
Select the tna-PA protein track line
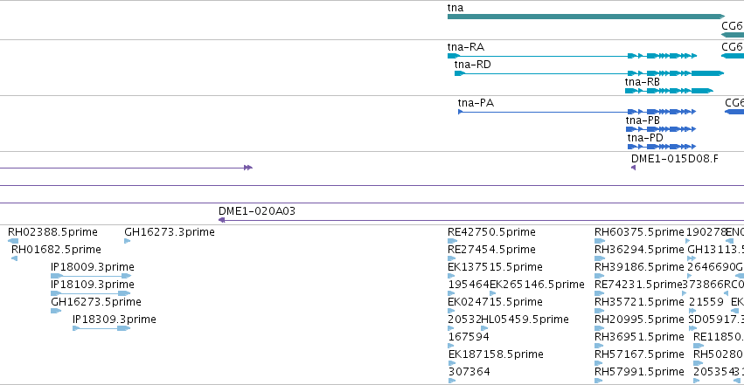577,112
